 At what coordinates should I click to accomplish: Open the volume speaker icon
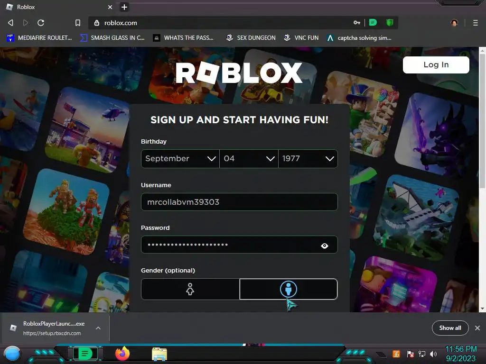click(x=433, y=354)
